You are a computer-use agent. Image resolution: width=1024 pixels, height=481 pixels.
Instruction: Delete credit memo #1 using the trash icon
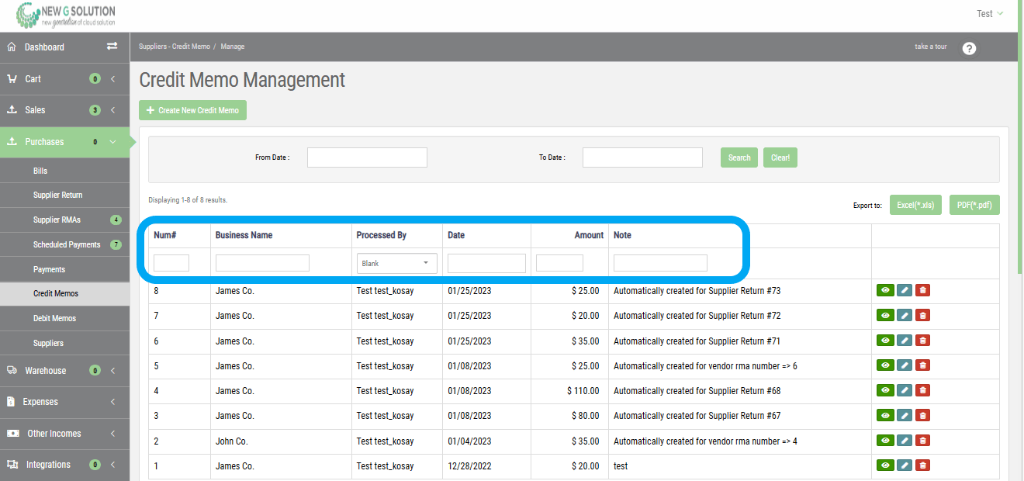(922, 465)
